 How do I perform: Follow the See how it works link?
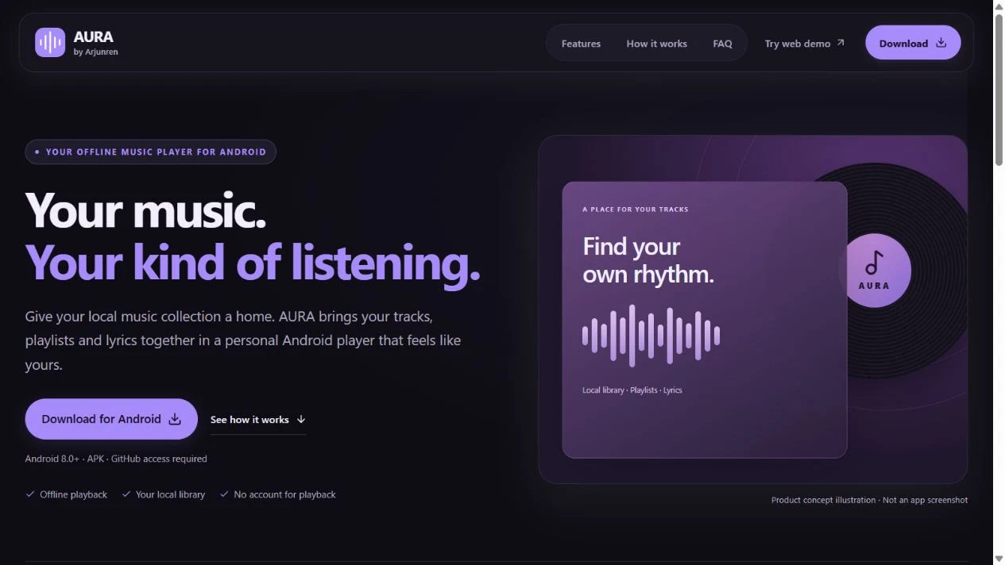(258, 420)
